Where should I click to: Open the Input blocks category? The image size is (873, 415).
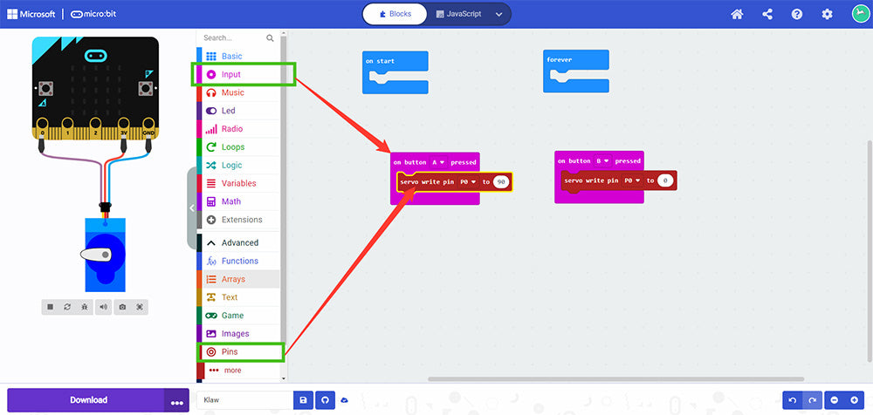[x=230, y=74]
